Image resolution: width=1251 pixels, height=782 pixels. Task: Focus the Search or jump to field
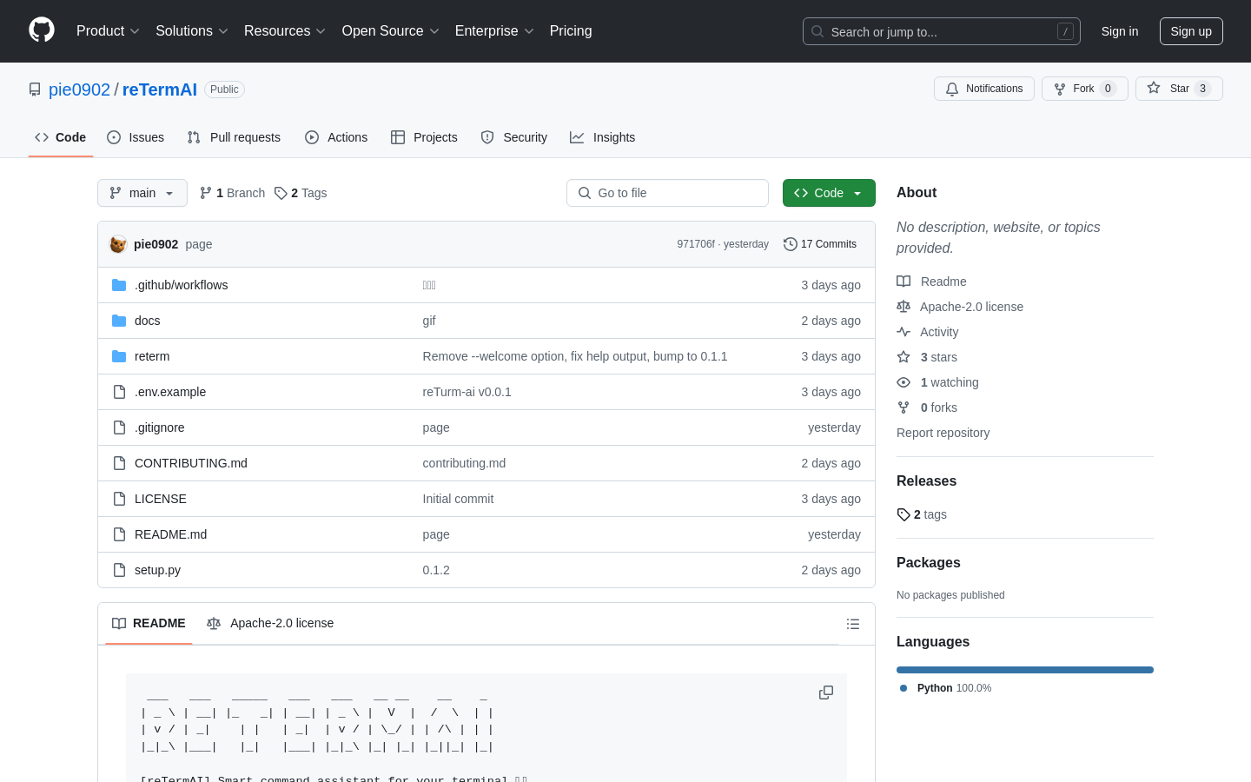coord(942,31)
